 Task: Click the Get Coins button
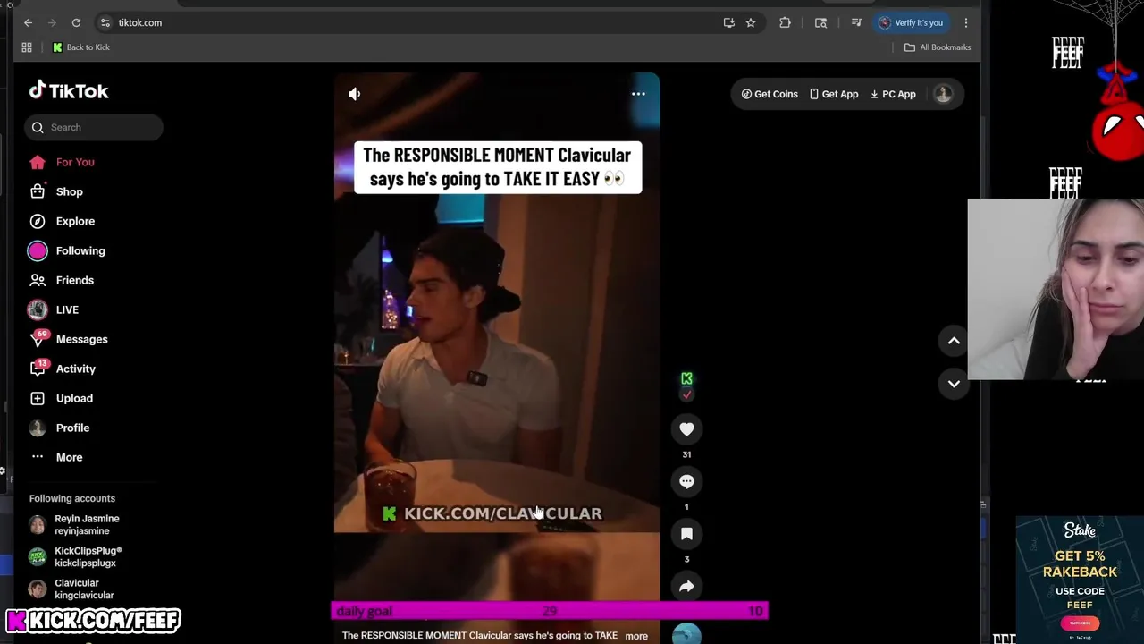(770, 94)
